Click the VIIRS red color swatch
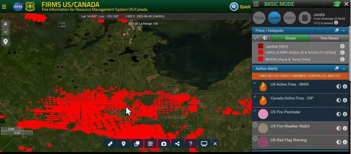The width and height of the screenshot is (351, 154). click(x=261, y=53)
